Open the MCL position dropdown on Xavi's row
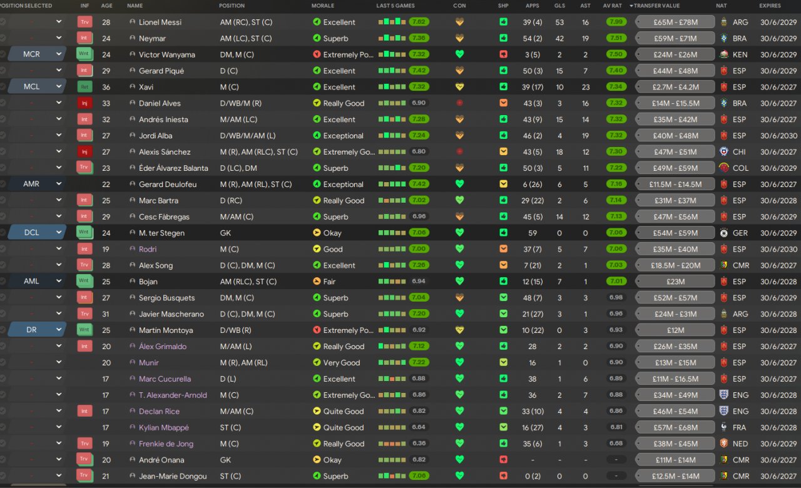Viewport: 801px width, 488px height. pos(37,87)
